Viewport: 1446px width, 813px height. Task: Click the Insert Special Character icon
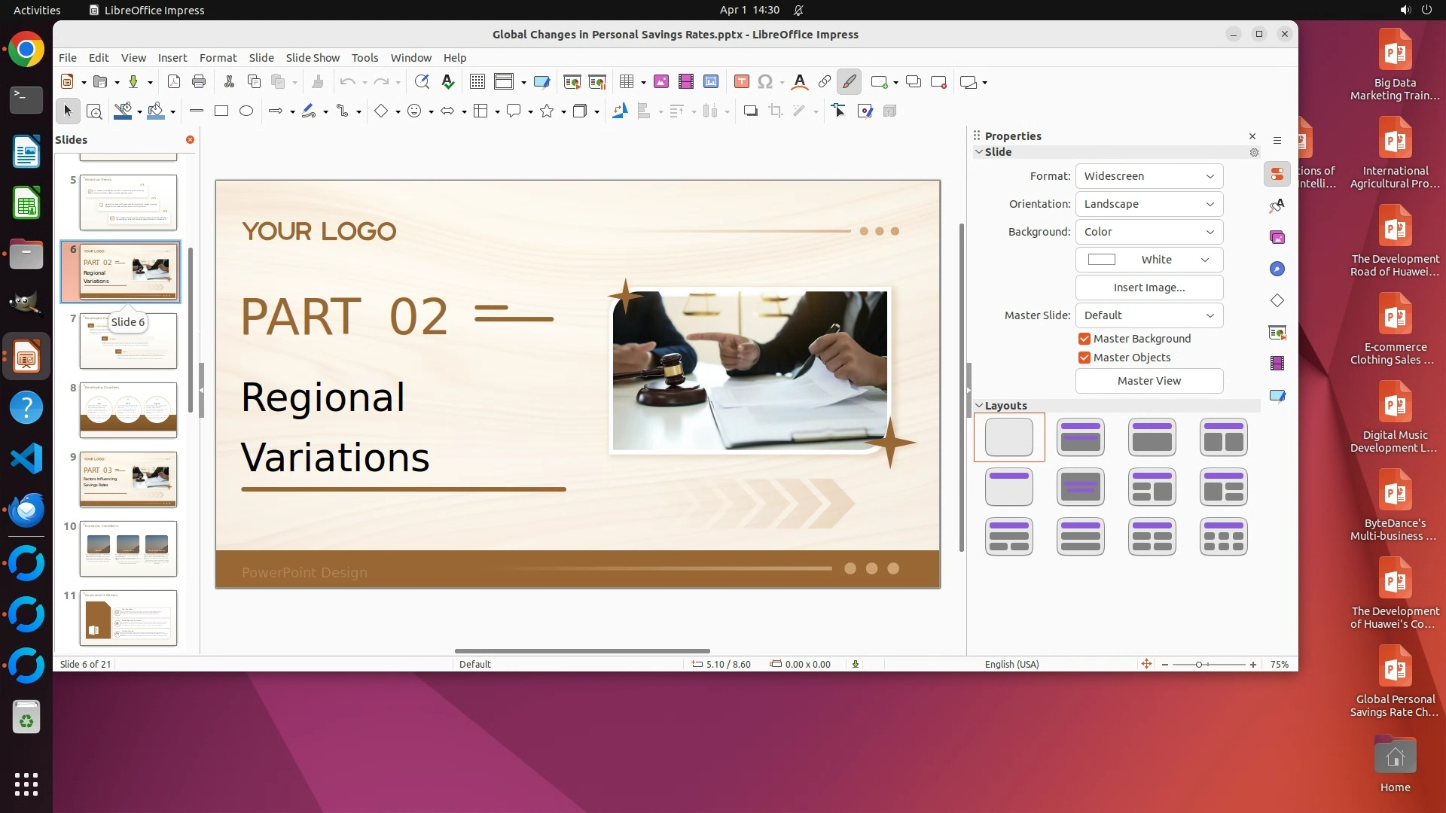(x=765, y=82)
